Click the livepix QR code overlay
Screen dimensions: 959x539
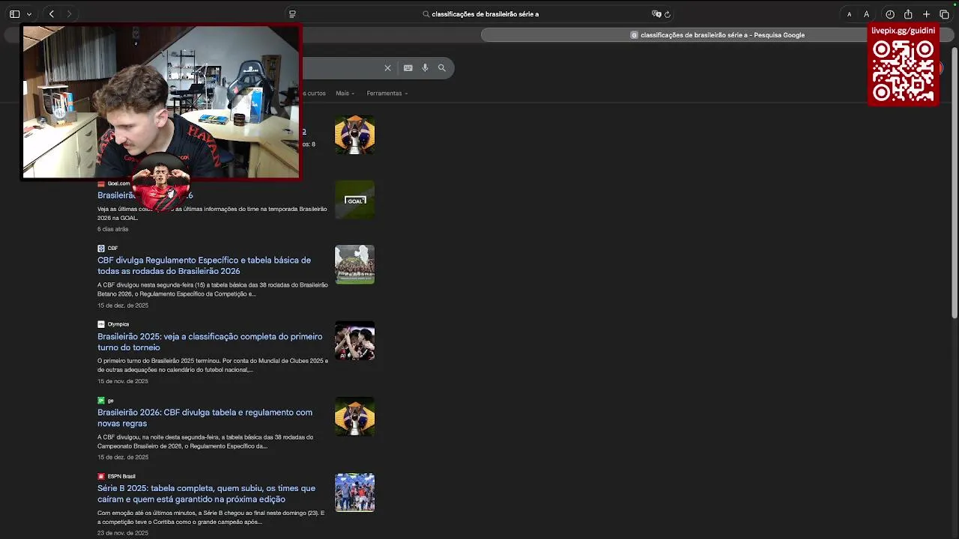point(904,72)
